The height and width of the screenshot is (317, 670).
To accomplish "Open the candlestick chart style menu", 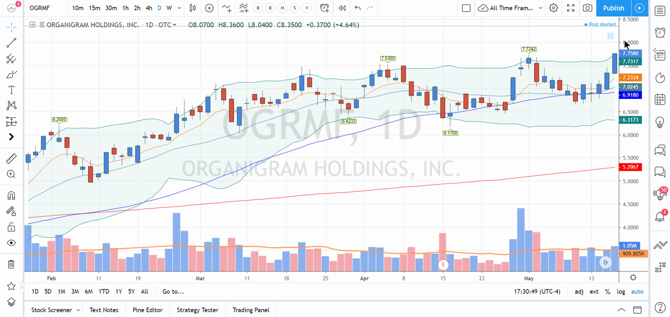I will pyautogui.click(x=193, y=8).
